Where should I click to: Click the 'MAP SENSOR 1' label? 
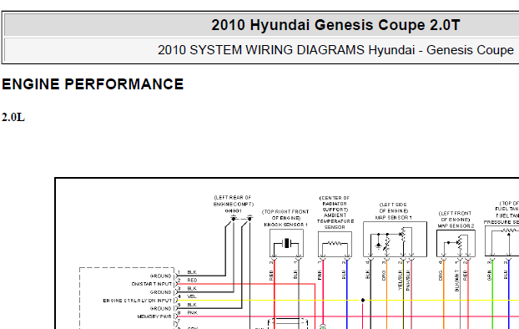[x=393, y=218]
